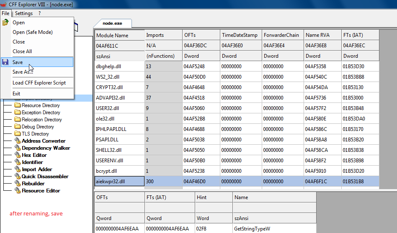Click the Module Name column header
This screenshot has width=397, height=233.
point(119,35)
